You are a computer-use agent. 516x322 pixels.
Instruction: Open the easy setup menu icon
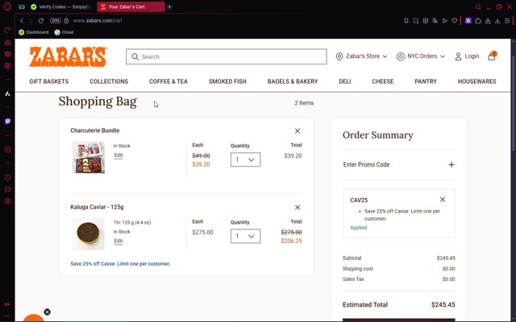(507, 21)
